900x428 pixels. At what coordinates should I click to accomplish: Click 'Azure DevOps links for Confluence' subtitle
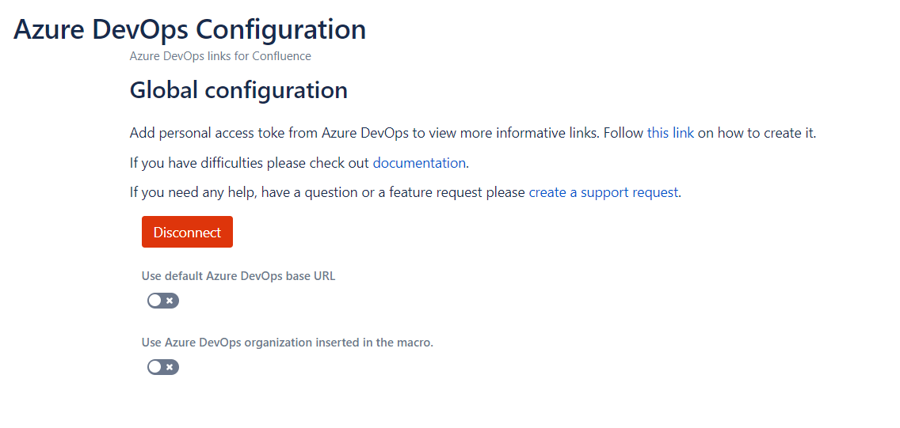pos(220,56)
